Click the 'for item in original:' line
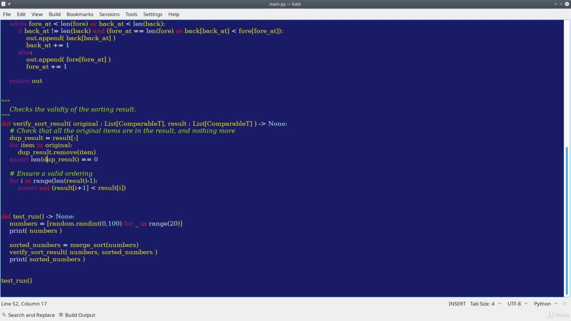The width and height of the screenshot is (571, 321). pyautogui.click(x=41, y=145)
